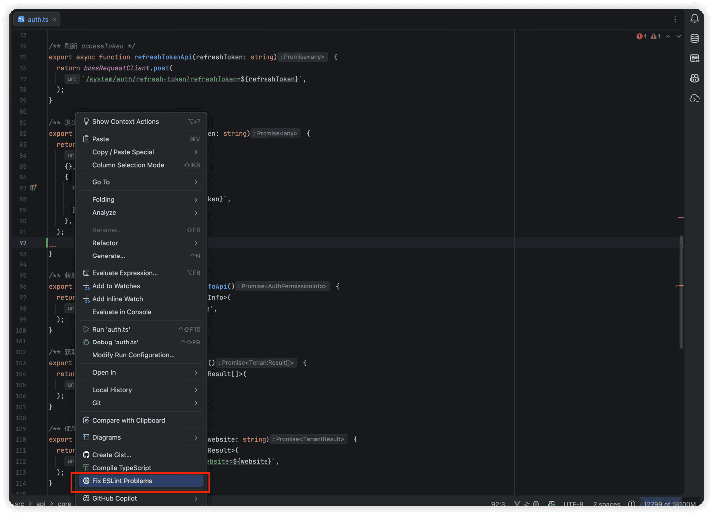Toggle Column Selection Mode
713x515 pixels.
141,165
